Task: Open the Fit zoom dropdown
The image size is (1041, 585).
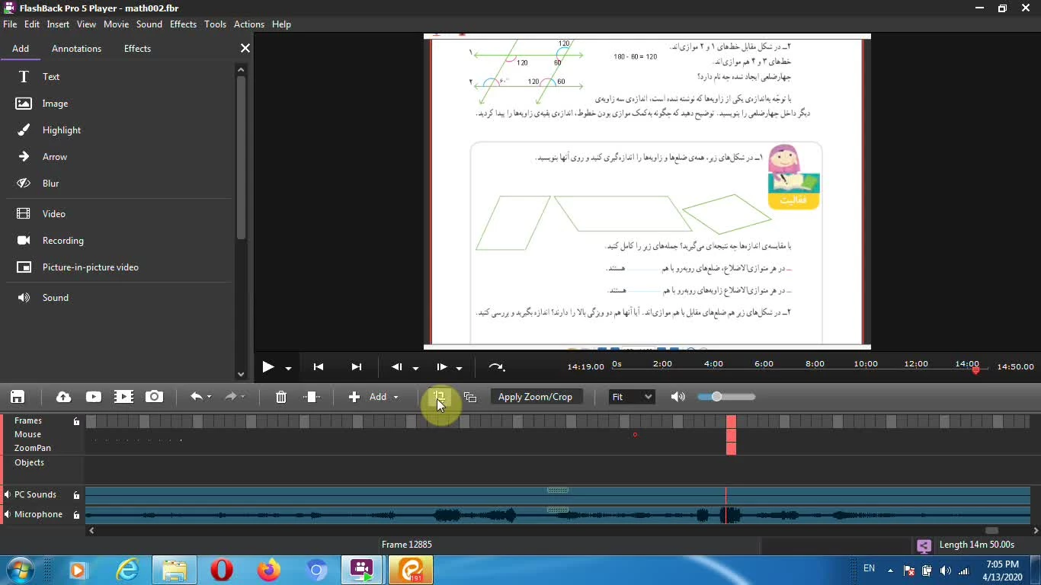Action: (x=632, y=397)
